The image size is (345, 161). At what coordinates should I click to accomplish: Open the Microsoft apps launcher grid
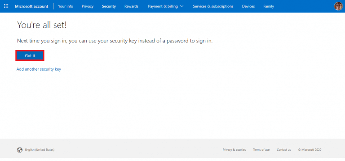(6, 6)
